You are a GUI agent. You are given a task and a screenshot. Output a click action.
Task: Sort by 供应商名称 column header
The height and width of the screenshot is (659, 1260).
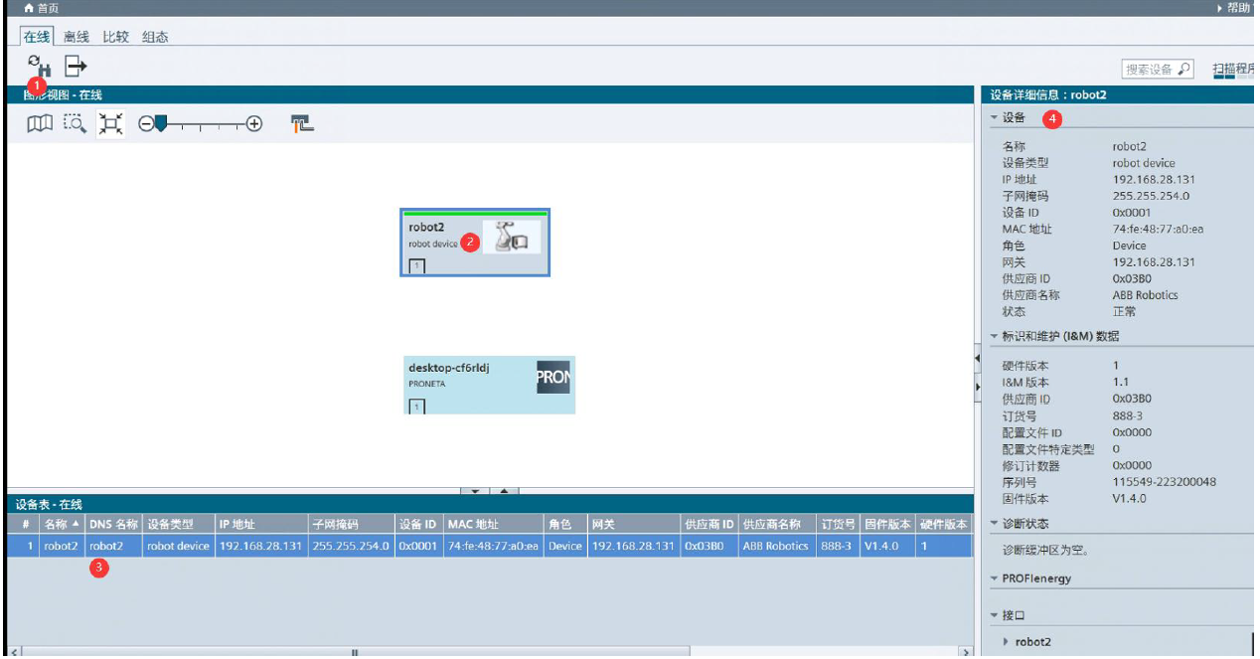(777, 524)
